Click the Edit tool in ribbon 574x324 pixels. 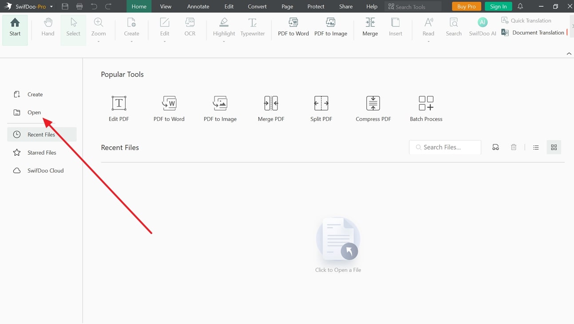coord(165,27)
